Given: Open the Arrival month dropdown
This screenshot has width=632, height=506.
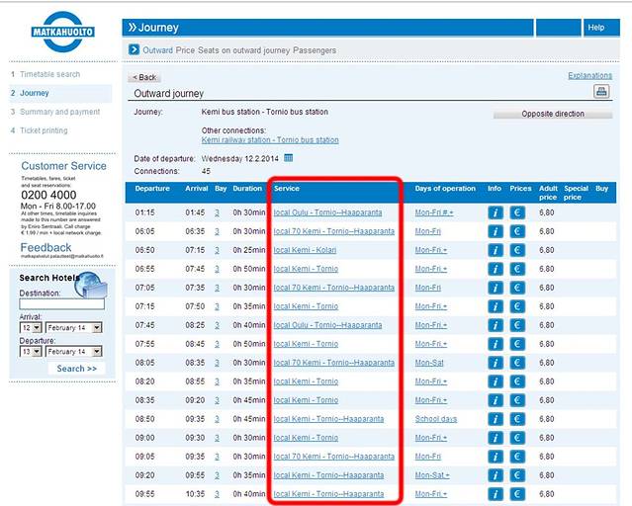Looking at the screenshot, I should point(73,327).
